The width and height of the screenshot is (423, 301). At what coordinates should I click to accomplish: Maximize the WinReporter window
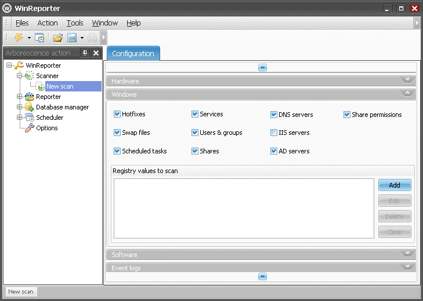401,8
